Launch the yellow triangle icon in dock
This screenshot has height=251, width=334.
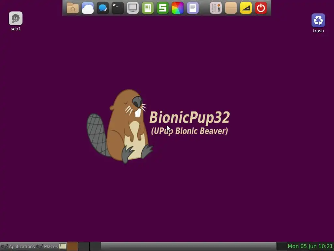[x=246, y=8]
